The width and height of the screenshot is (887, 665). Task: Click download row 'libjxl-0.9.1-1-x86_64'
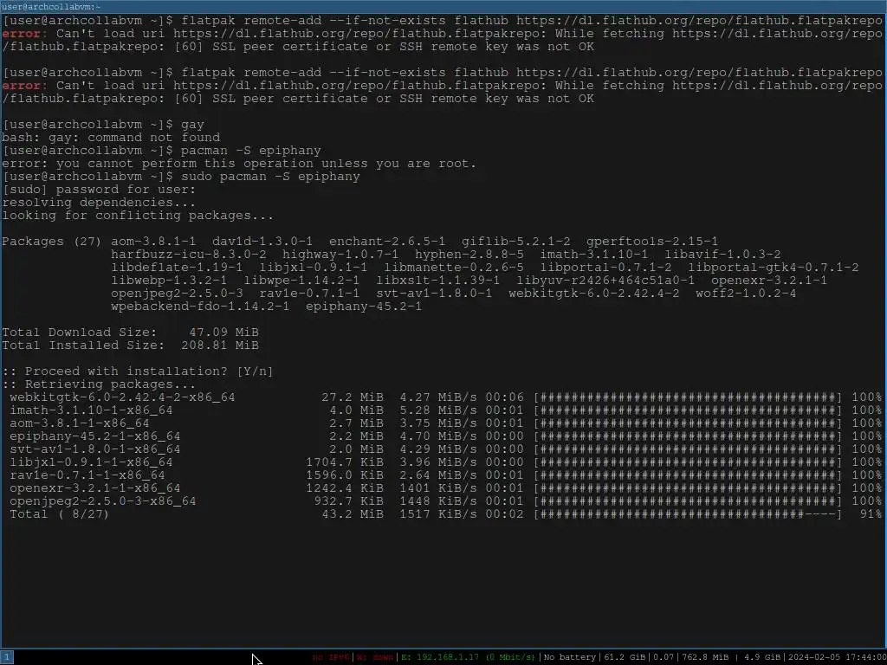click(x=445, y=462)
